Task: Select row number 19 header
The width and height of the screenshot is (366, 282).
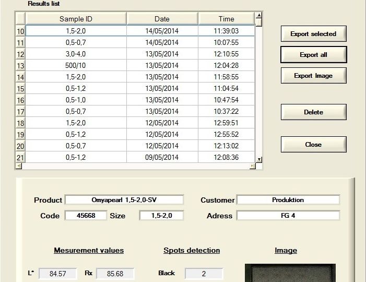Action: [x=20, y=134]
